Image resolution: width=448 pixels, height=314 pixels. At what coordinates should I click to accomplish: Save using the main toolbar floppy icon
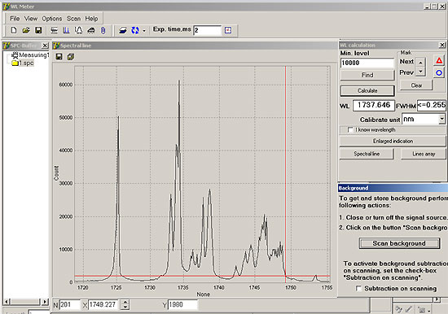pos(38,30)
